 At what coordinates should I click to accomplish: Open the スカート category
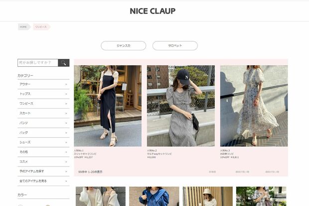coord(43,113)
